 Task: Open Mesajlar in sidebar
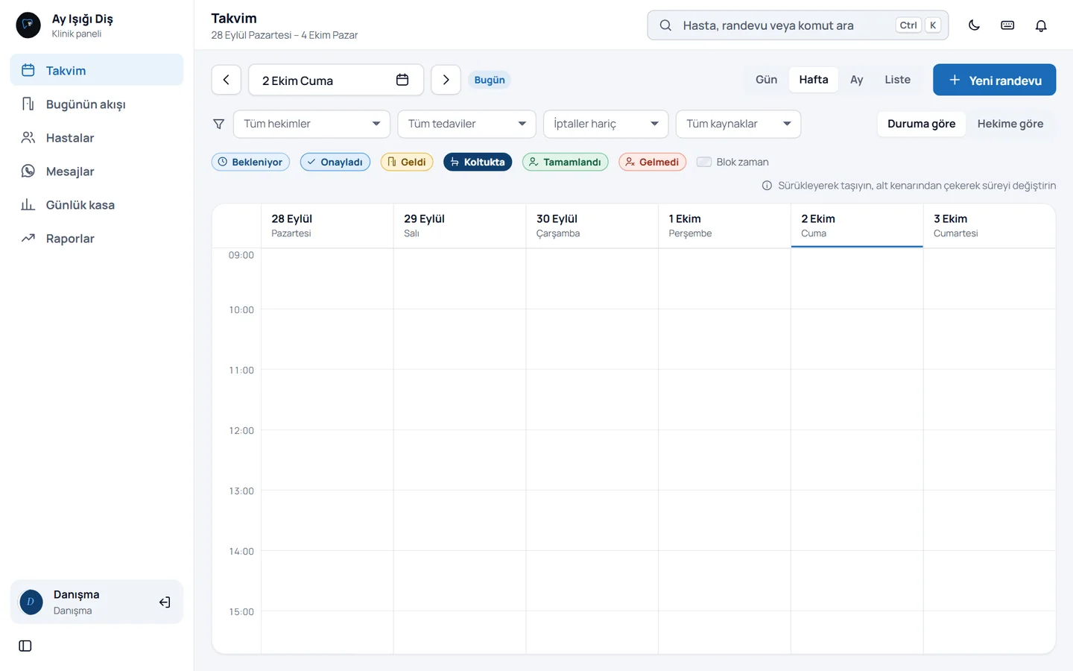pos(97,171)
